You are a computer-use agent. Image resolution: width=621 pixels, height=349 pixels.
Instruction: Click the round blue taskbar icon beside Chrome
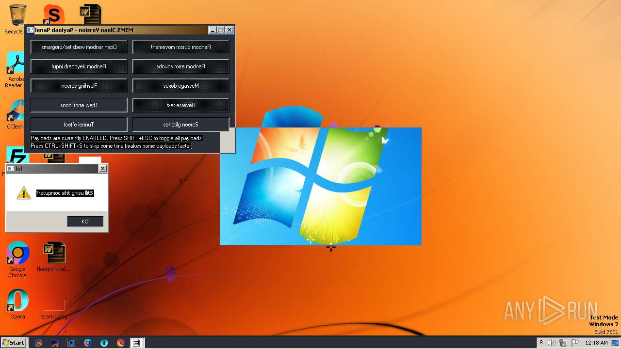pos(104,343)
